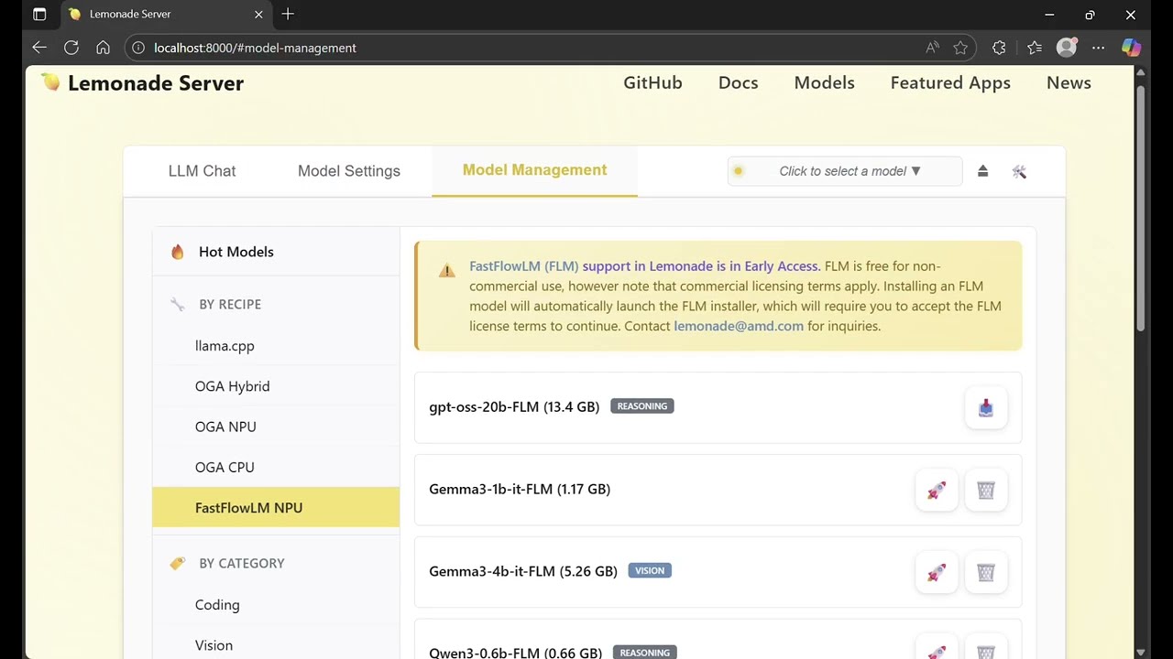Open the Featured Apps nav link
This screenshot has height=659, width=1173.
click(950, 82)
